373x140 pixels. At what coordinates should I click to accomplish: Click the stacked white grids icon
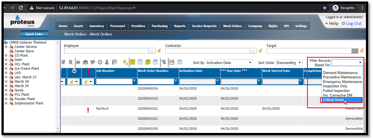155,63
